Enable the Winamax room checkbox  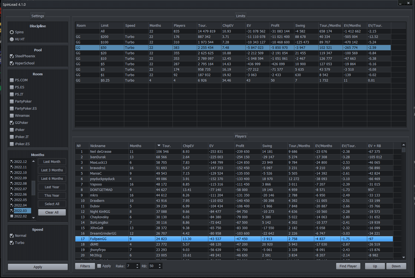(12, 116)
